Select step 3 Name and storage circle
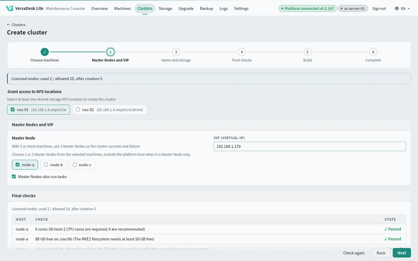The image size is (418, 261). (x=176, y=52)
